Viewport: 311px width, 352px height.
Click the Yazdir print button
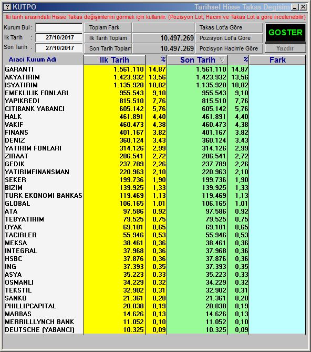pyautogui.click(x=285, y=48)
